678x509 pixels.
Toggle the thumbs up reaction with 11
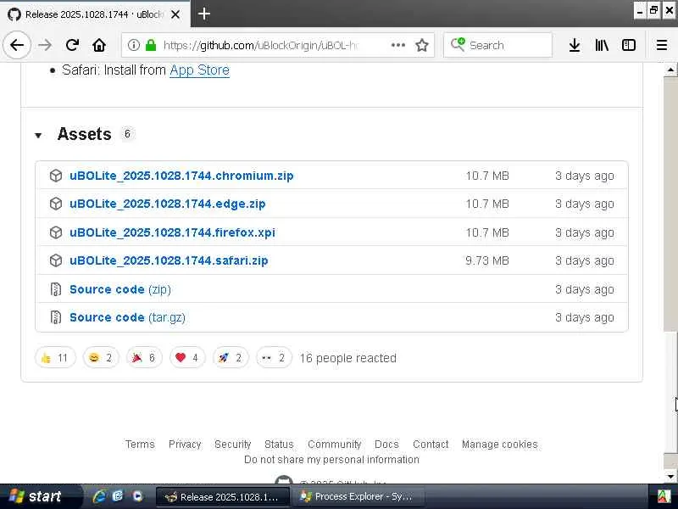55,357
